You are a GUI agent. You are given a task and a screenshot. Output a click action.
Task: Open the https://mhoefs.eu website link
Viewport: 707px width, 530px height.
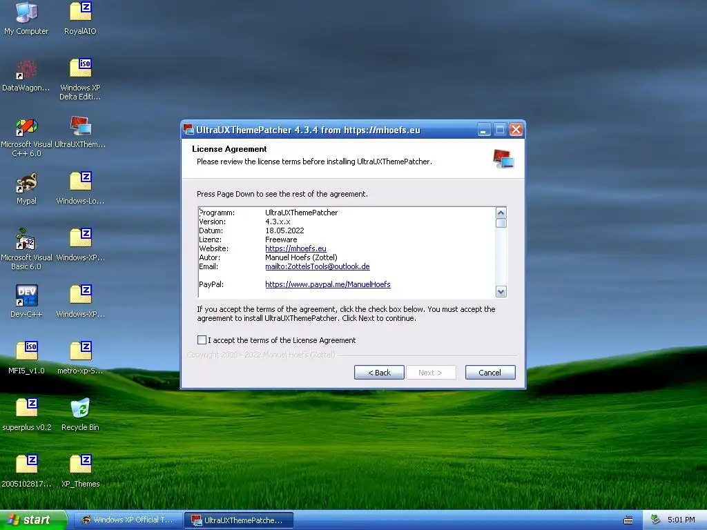point(296,248)
